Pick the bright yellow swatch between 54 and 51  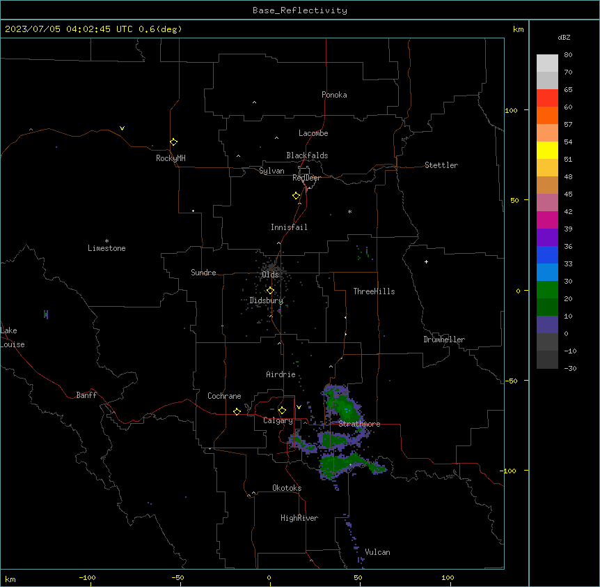pos(547,150)
